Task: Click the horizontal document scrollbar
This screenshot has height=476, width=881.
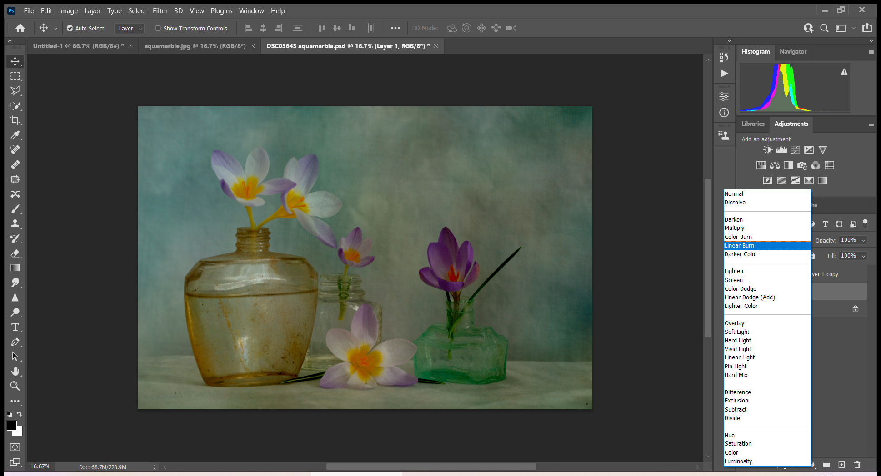Action: (430, 466)
